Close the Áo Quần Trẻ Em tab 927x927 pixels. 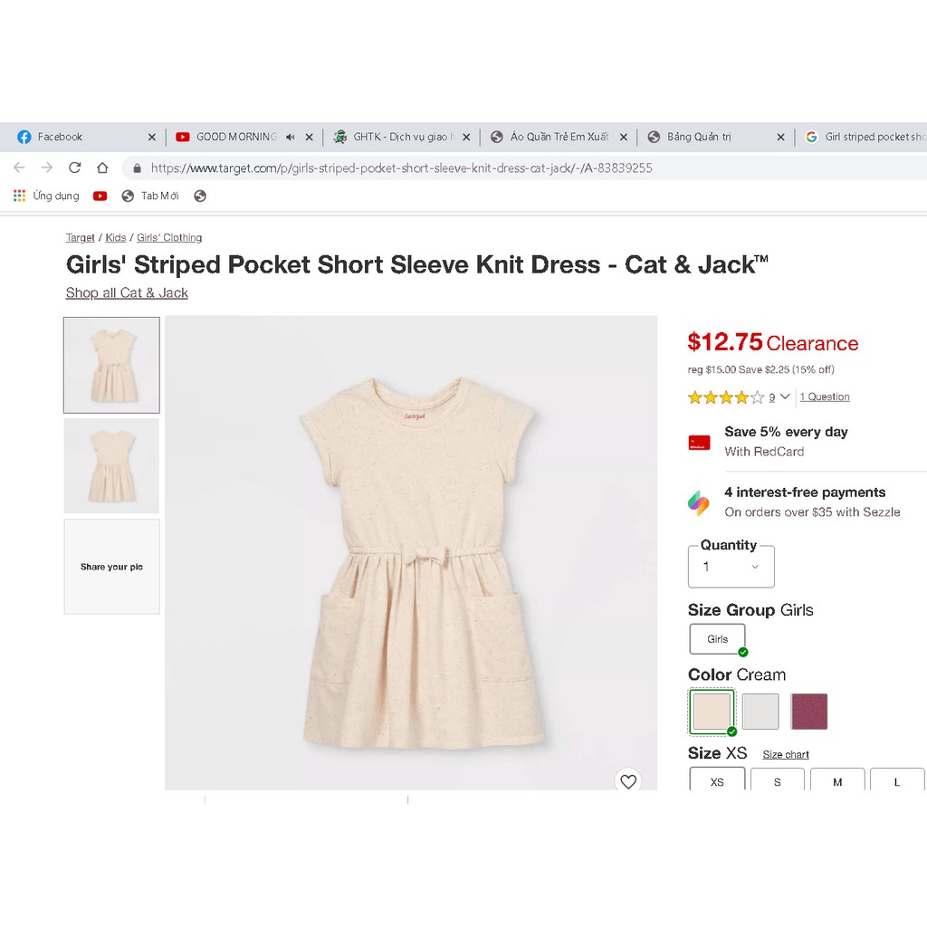623,138
